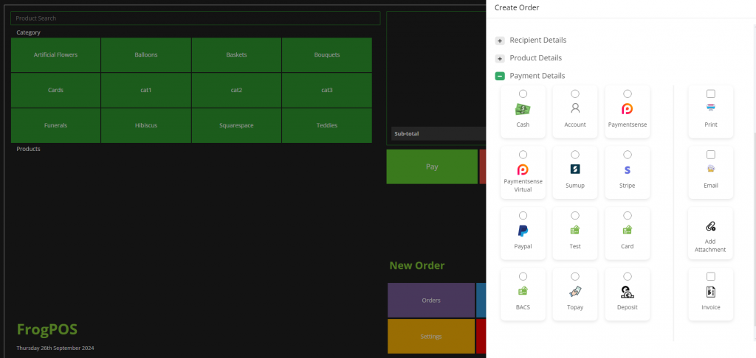The image size is (756, 358).
Task: Expand the Recipient Details section
Action: [500, 41]
